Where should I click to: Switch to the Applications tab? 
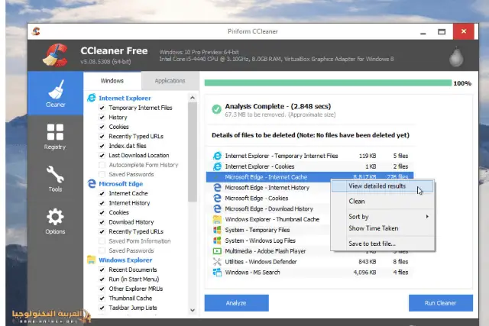[170, 81]
